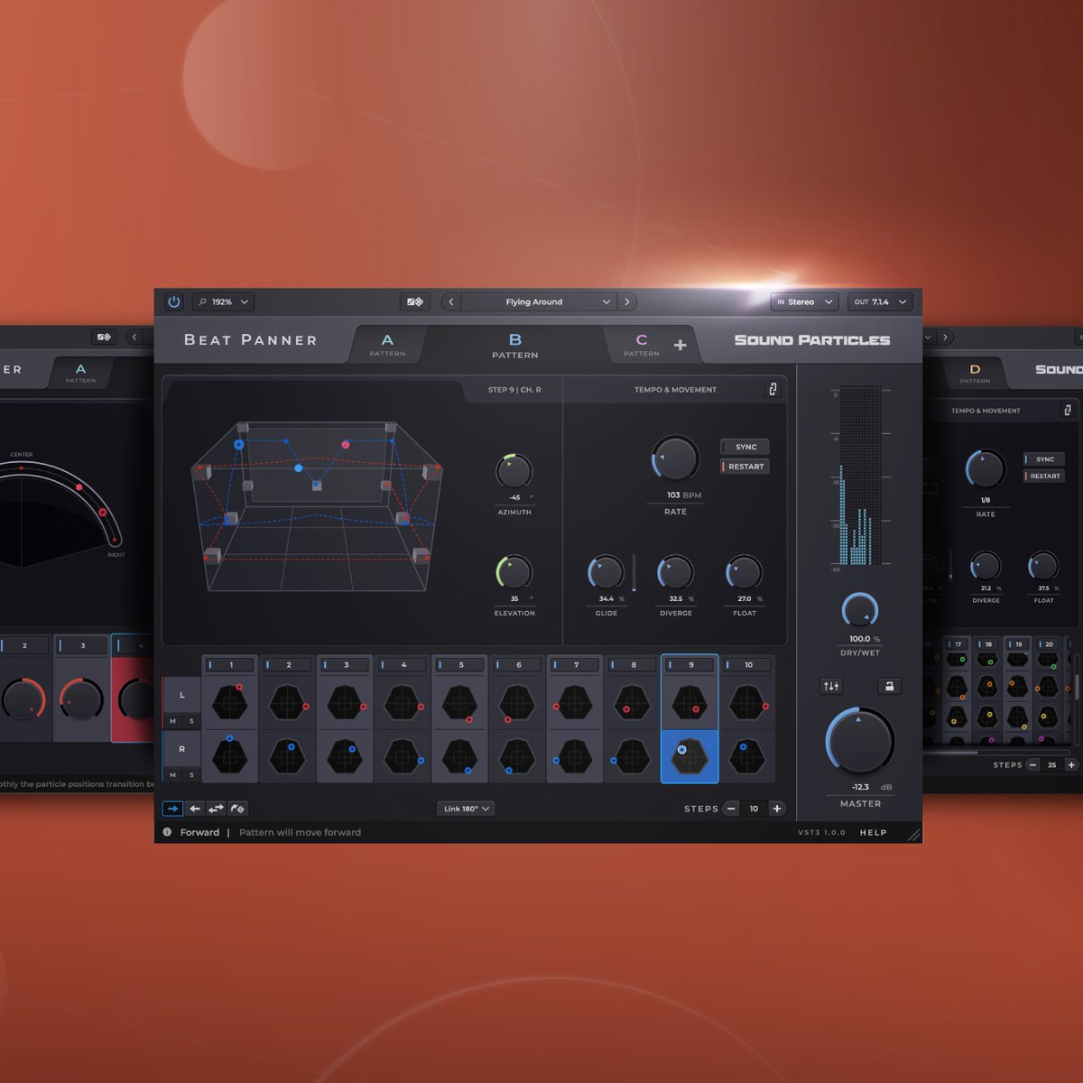Image resolution: width=1083 pixels, height=1083 pixels.
Task: Decrease steps in right background window
Action: tap(1032, 764)
